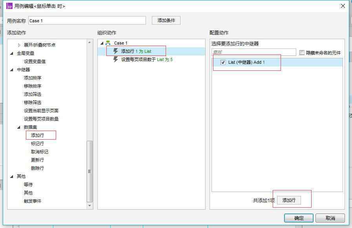Select 移除筛选 action
This screenshot has height=228, width=352.
pyautogui.click(x=33, y=102)
